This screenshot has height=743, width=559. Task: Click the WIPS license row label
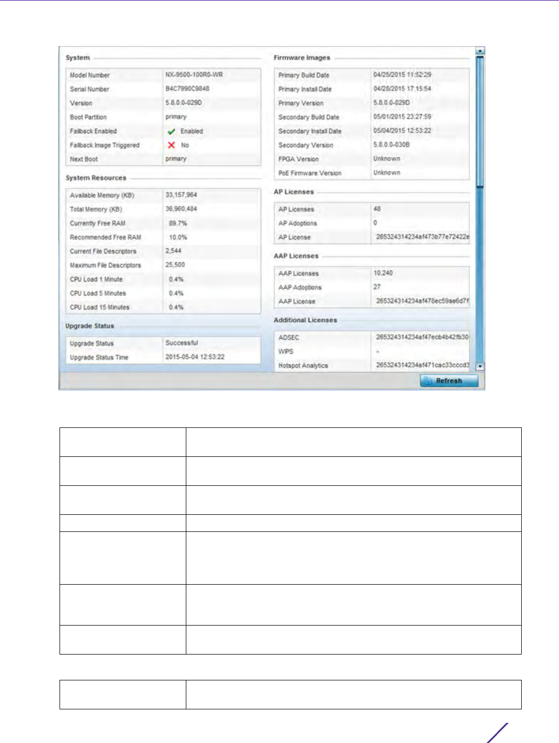pyautogui.click(x=286, y=352)
